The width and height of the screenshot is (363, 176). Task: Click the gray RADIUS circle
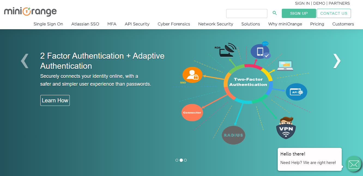click(x=234, y=135)
